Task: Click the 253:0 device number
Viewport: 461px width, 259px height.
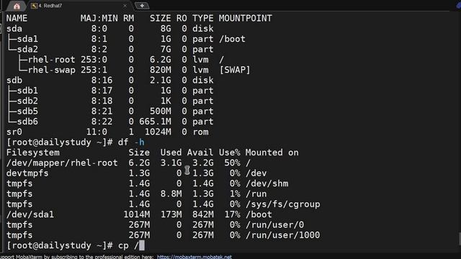Action: 94,60
